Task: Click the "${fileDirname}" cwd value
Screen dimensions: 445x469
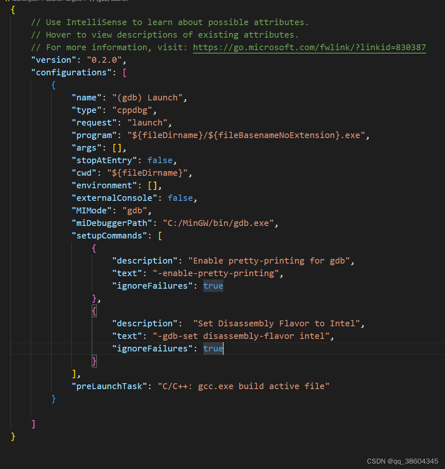Action: [x=147, y=173]
